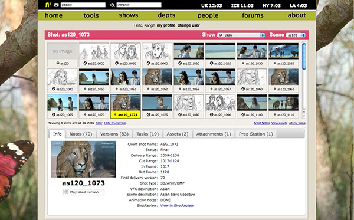Click the Play latest version button
This screenshot has width=354, height=220.
coord(84,192)
